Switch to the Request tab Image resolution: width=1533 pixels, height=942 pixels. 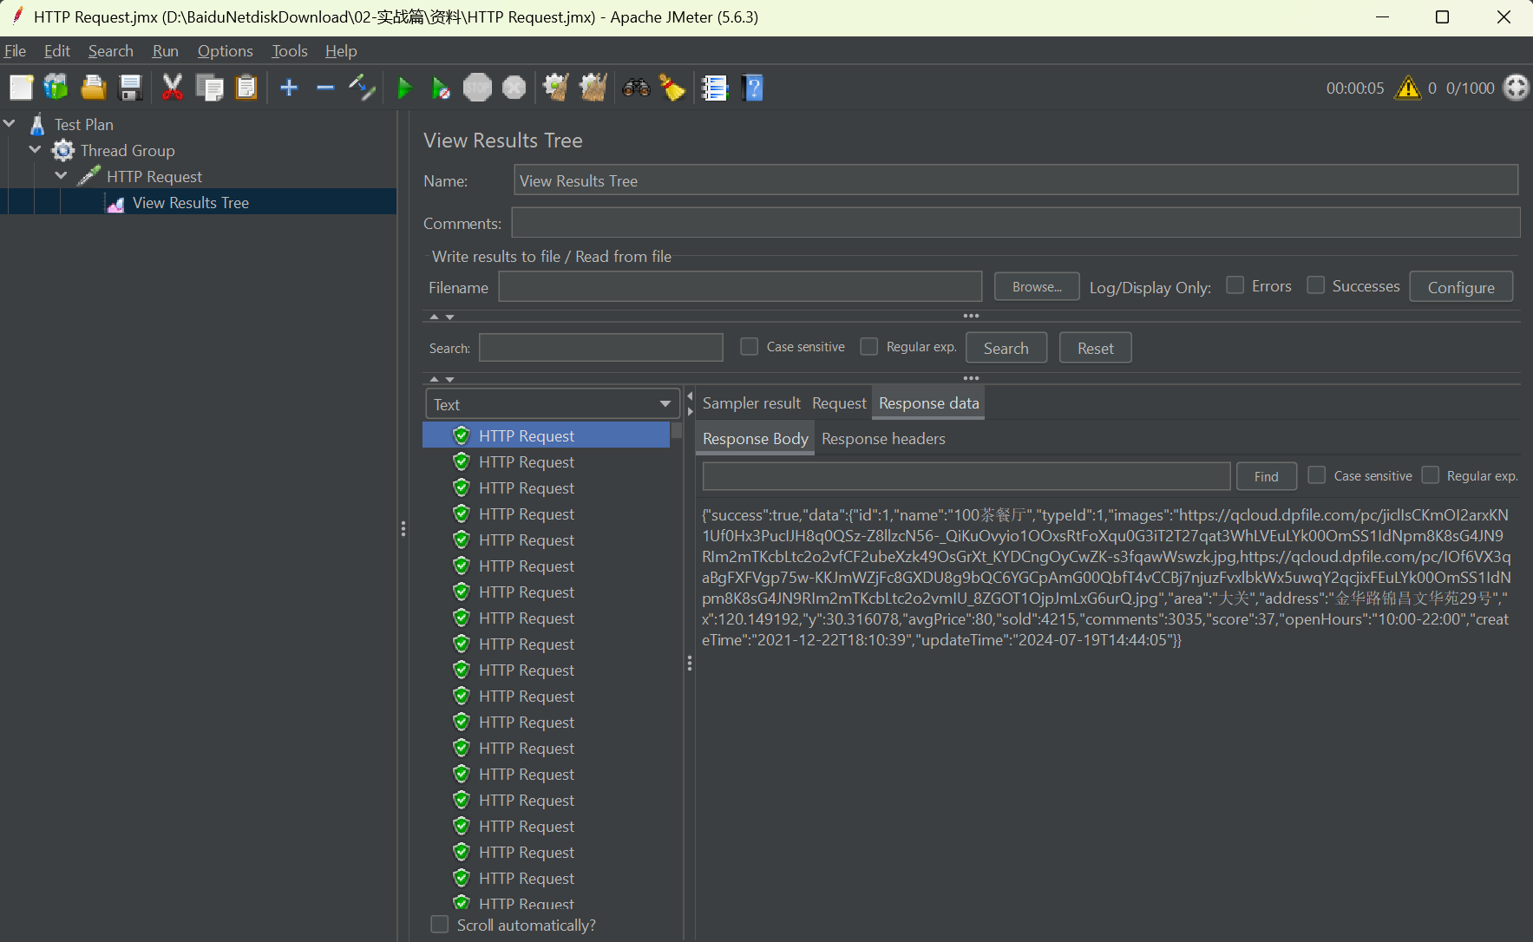(839, 403)
